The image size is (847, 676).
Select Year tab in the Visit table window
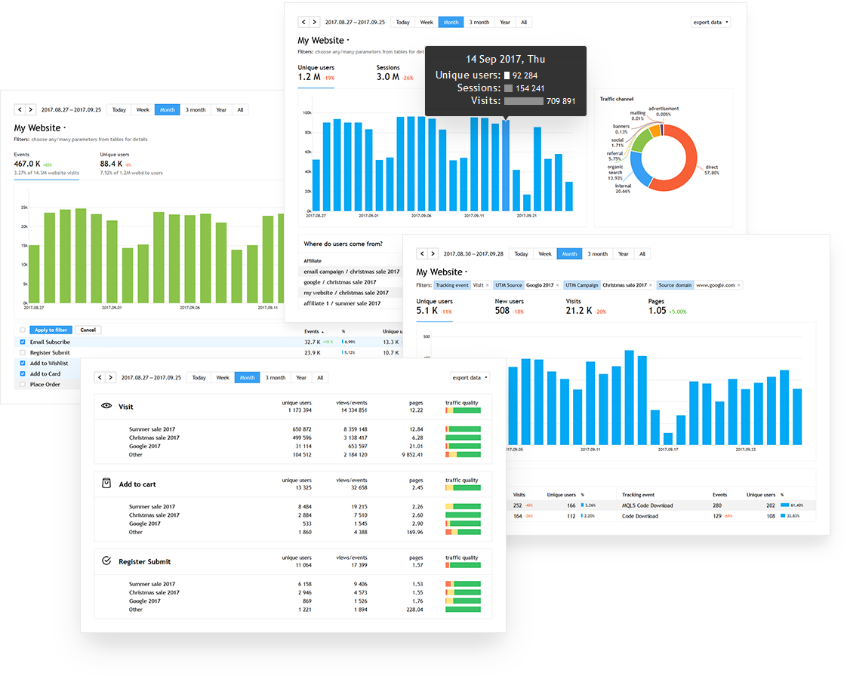click(x=301, y=377)
